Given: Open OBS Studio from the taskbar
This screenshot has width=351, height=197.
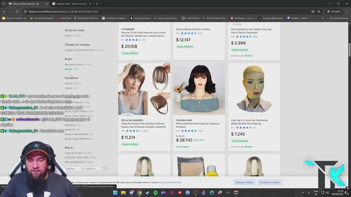Looking at the screenshot, I should 196,193.
